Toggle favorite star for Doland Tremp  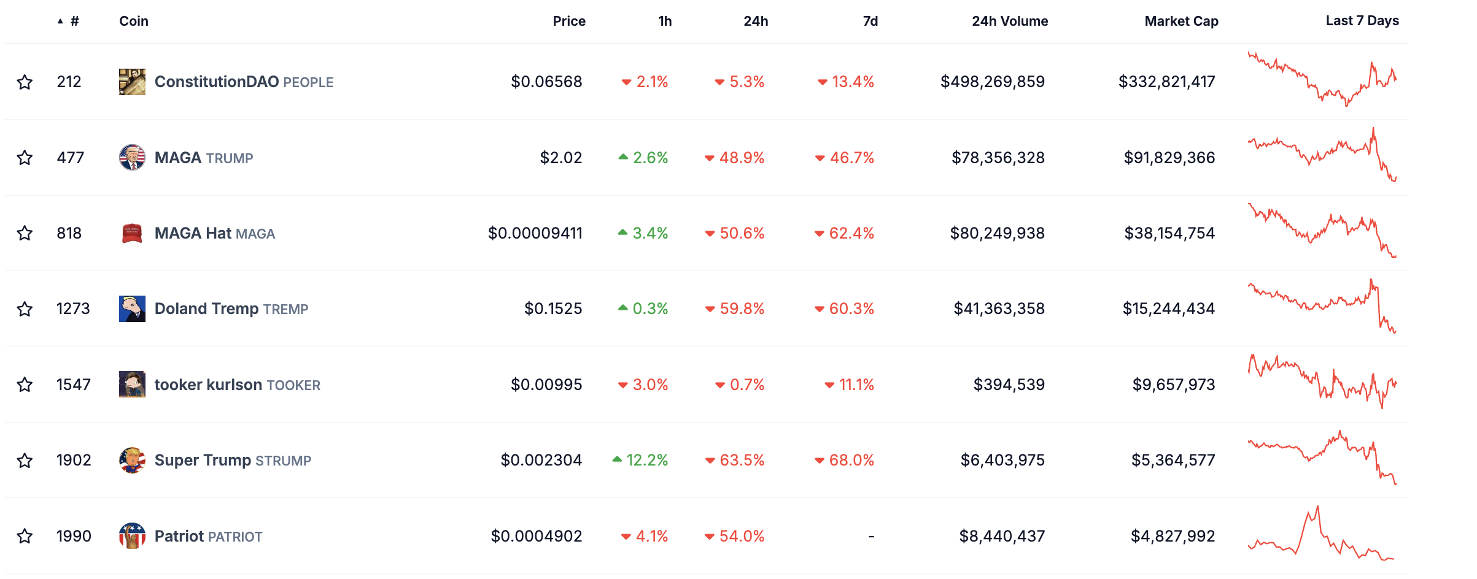coord(25,309)
